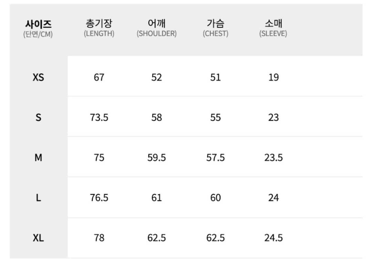Click the XL sleeve value 24.5
This screenshot has height=265, width=372.
click(273, 238)
